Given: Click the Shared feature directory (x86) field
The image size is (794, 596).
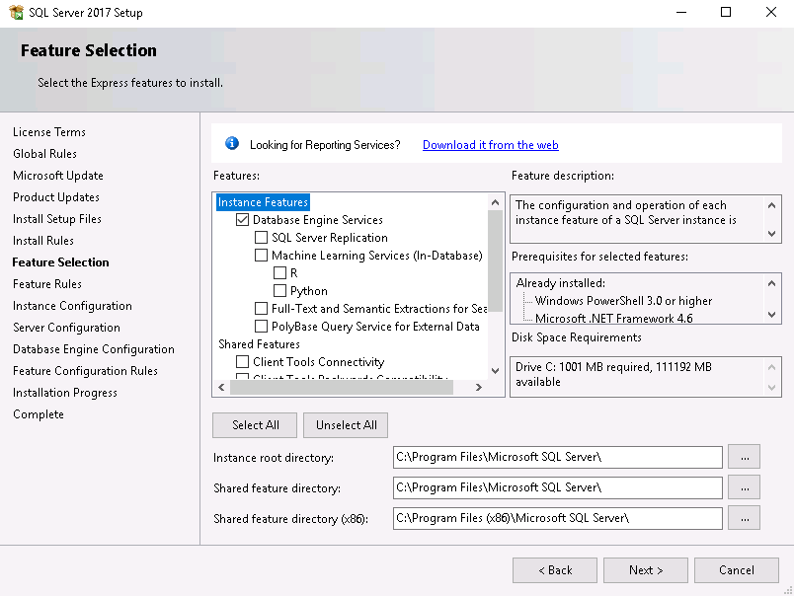Looking at the screenshot, I should (x=558, y=518).
